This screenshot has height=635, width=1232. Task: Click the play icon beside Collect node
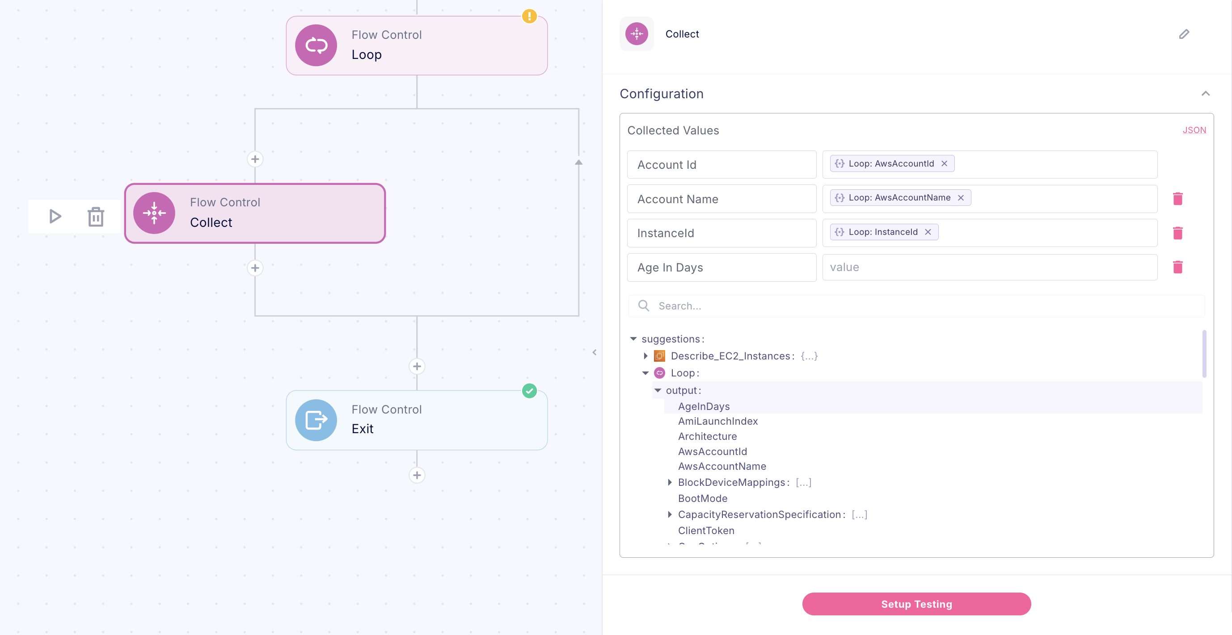pos(55,217)
